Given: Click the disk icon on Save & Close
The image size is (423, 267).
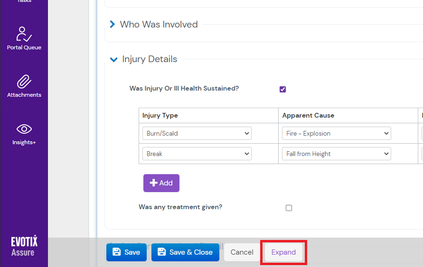Looking at the screenshot, I should (162, 252).
